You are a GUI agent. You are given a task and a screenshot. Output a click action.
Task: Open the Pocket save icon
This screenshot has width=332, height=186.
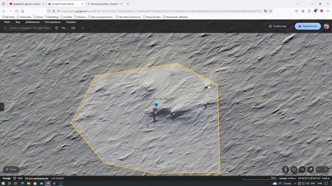[297, 11]
